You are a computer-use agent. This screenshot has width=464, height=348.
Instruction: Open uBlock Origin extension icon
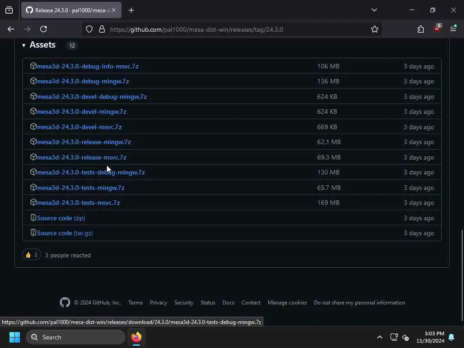coord(437,29)
